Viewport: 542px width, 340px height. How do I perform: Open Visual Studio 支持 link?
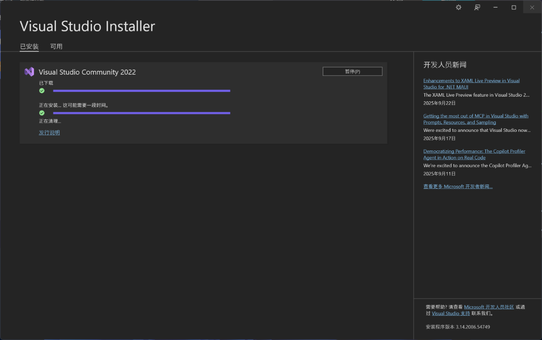(x=451, y=313)
